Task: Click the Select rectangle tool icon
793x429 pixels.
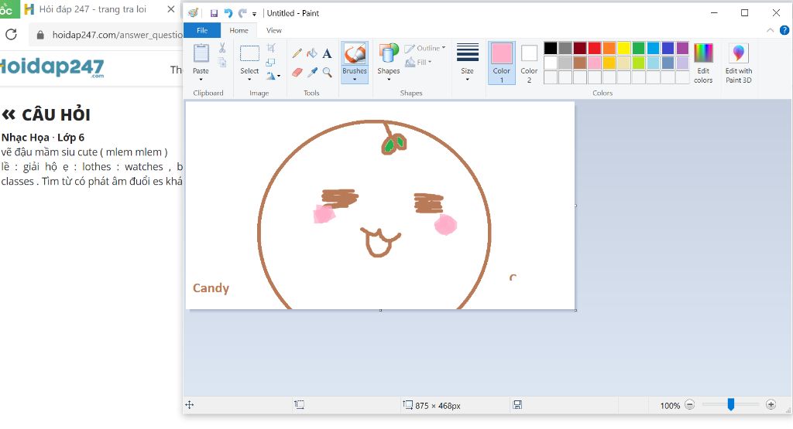Action: coord(249,53)
